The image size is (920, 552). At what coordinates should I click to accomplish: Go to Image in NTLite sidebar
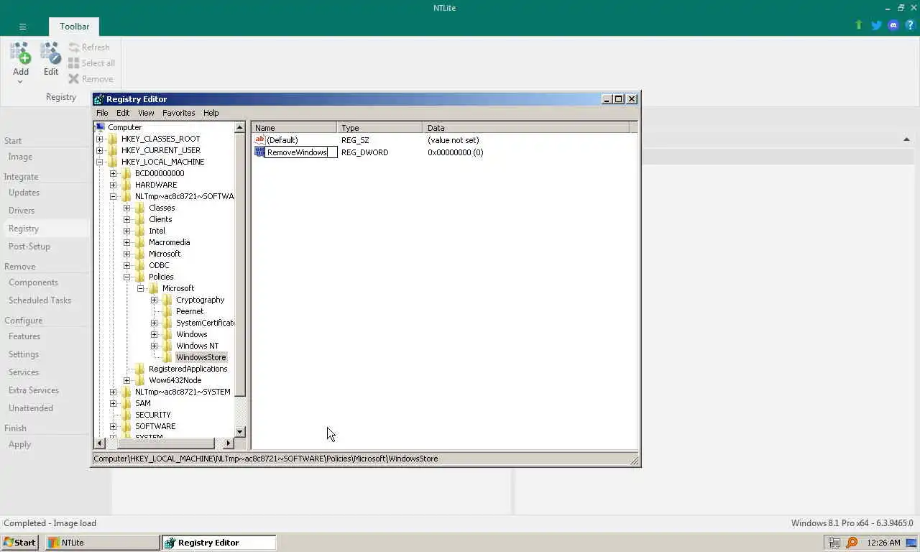[x=20, y=157]
